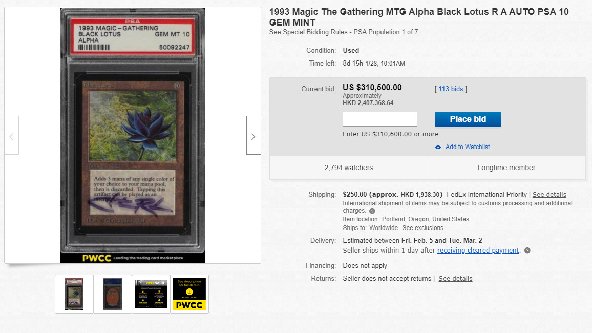Show next listing image with right arrow

pyautogui.click(x=253, y=135)
